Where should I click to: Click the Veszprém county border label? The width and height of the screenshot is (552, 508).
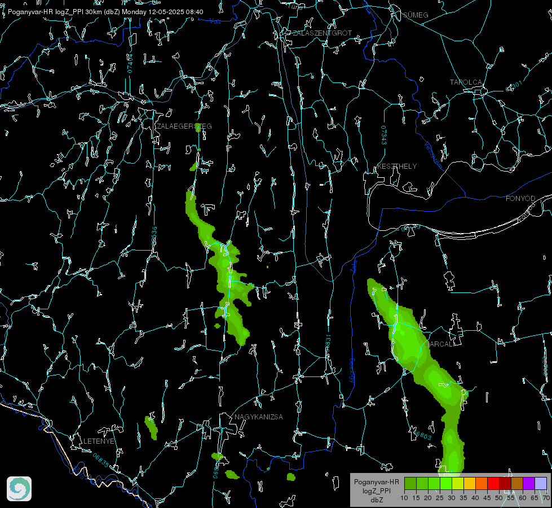pos(432,155)
